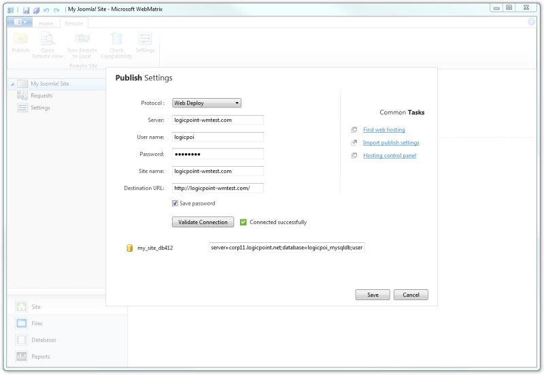The width and height of the screenshot is (544, 375).
Task: Open the ribbon Settings icon
Action: point(145,39)
